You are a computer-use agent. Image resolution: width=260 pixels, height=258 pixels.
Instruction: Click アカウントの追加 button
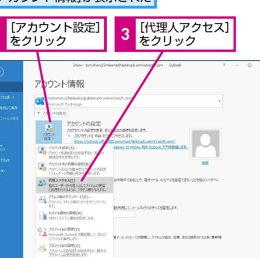coord(52,113)
